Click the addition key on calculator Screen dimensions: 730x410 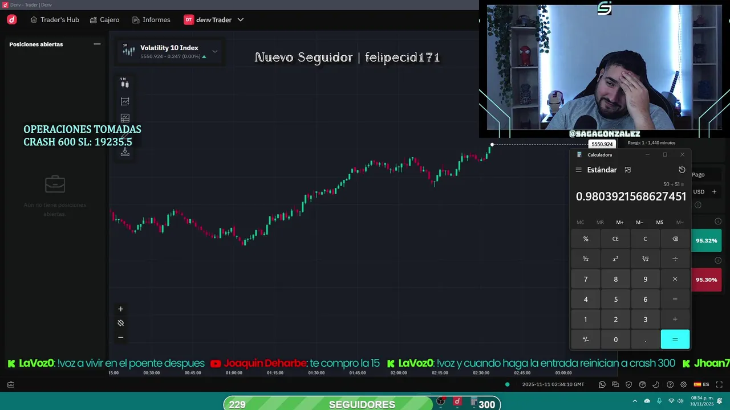click(x=675, y=319)
